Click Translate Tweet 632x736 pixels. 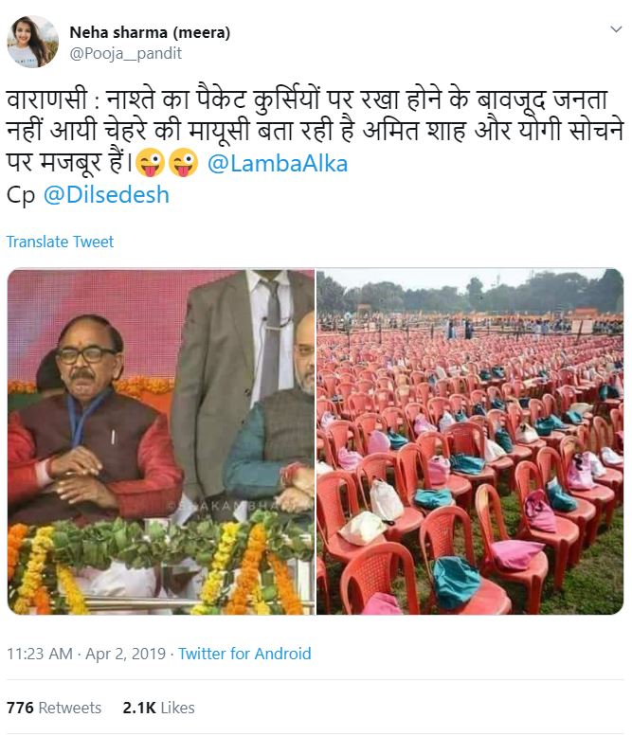[x=60, y=242]
